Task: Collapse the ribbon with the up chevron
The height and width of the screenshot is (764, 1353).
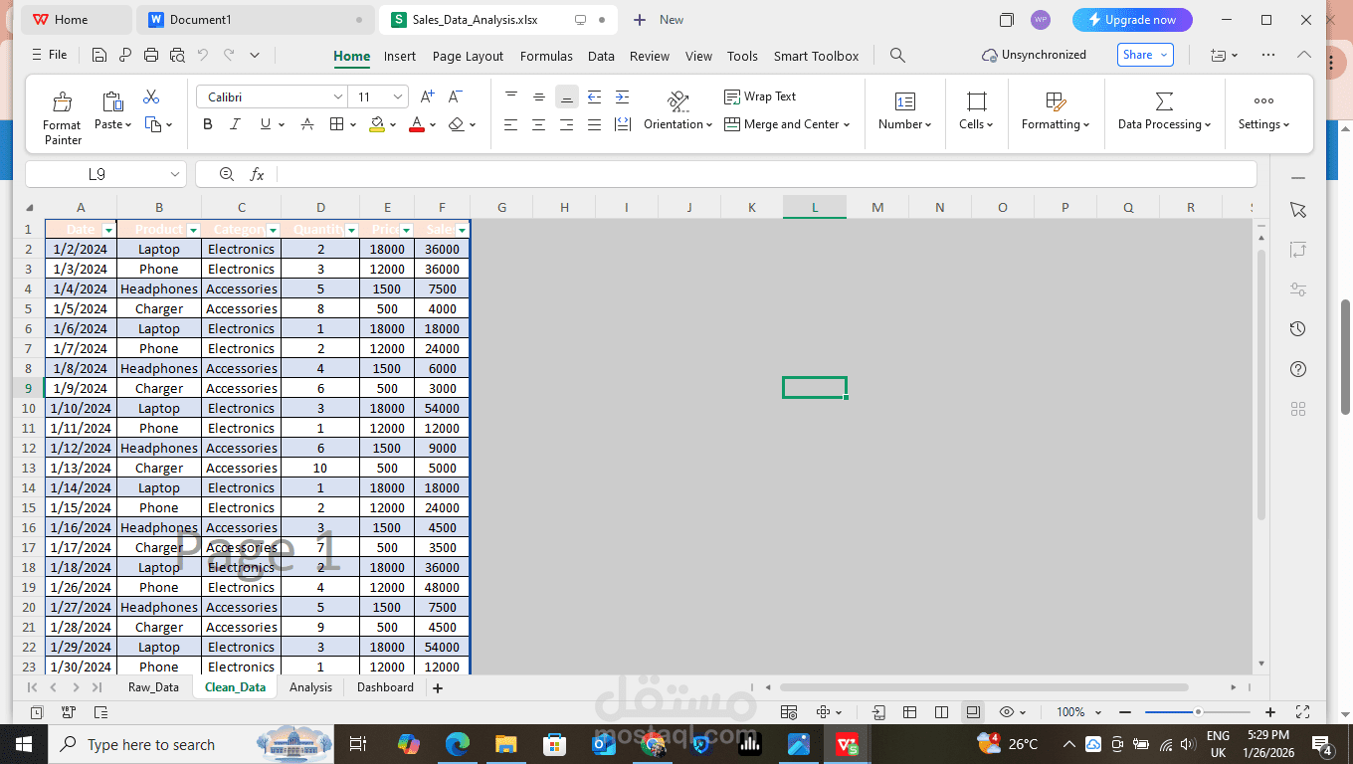Action: click(x=1302, y=56)
